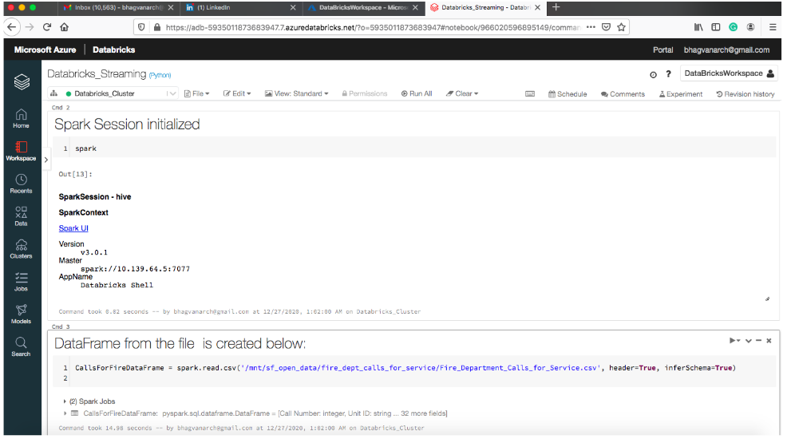The image size is (787, 443).
Task: Open the Firefox hamburger menu
Action: pyautogui.click(x=773, y=27)
